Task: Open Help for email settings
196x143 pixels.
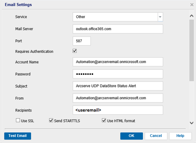Action: tap(180, 136)
